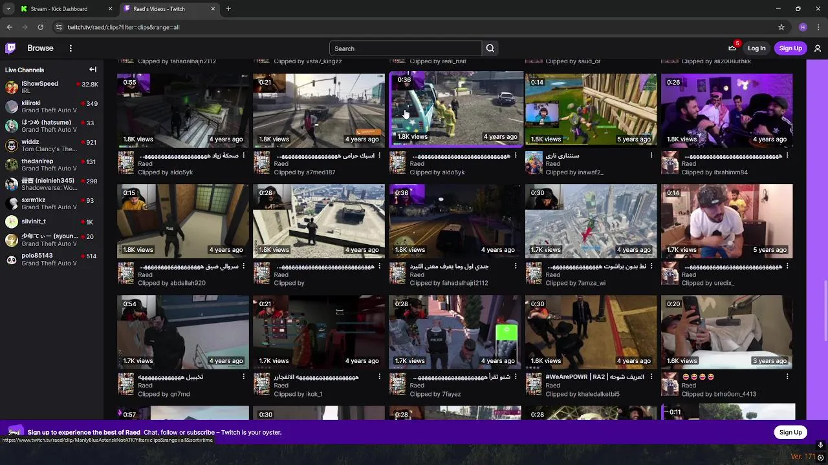The image size is (828, 465).
Task: Click Sign Up in top bar
Action: point(790,48)
